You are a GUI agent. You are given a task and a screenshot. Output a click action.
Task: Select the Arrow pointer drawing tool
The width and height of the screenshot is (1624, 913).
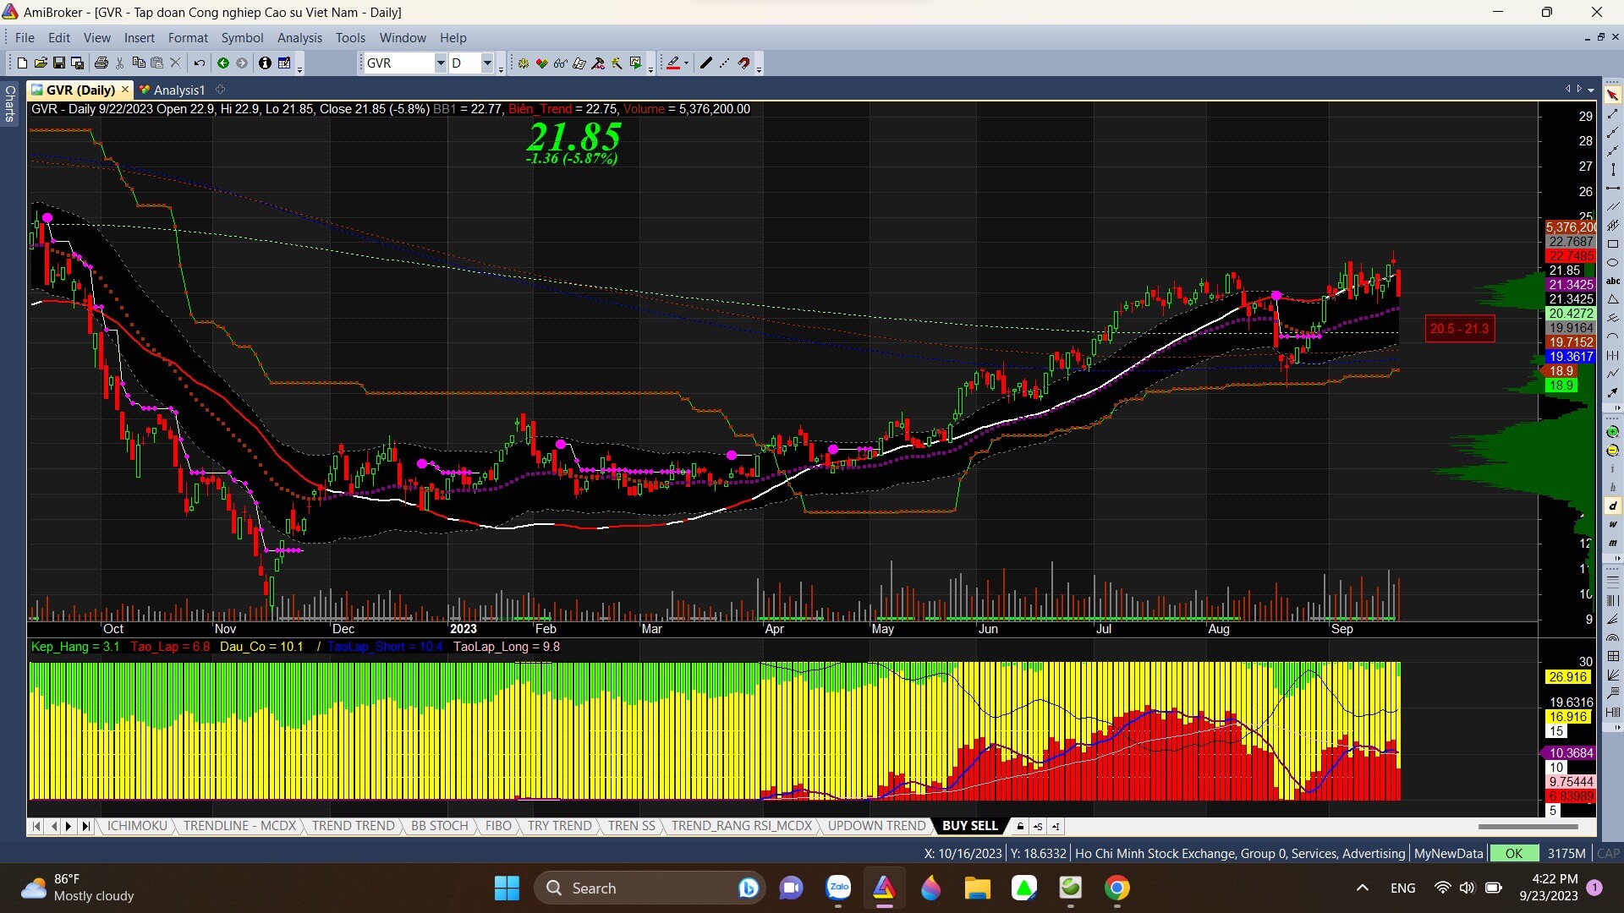click(x=1613, y=96)
